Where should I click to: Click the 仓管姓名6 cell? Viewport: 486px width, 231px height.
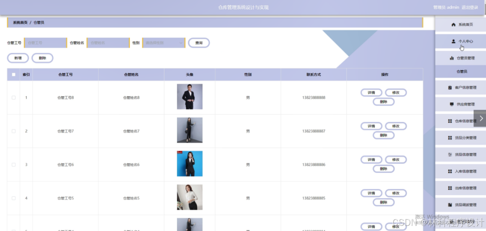[x=131, y=165]
